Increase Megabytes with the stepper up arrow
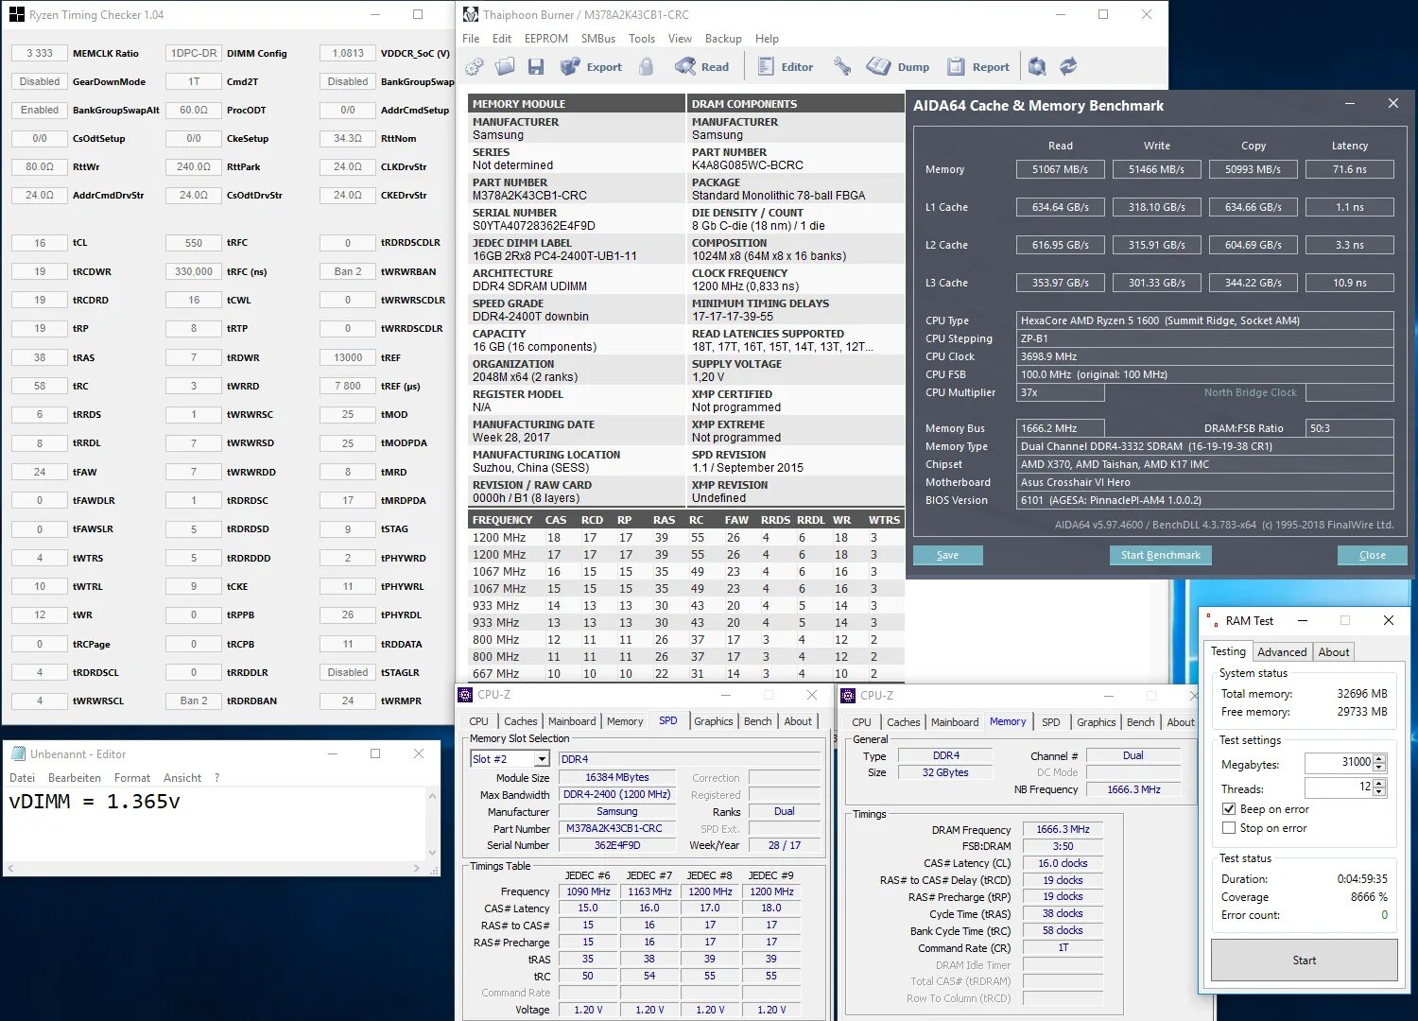The height and width of the screenshot is (1021, 1418). coord(1379,758)
